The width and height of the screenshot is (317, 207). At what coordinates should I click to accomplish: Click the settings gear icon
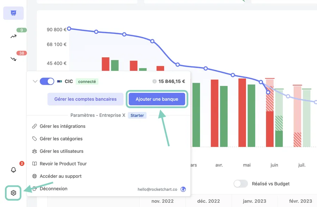click(x=13, y=193)
